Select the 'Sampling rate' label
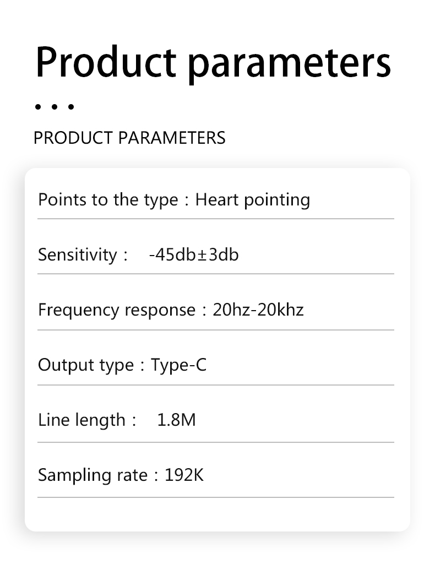Image resolution: width=435 pixels, height=564 pixels. pos(93,475)
